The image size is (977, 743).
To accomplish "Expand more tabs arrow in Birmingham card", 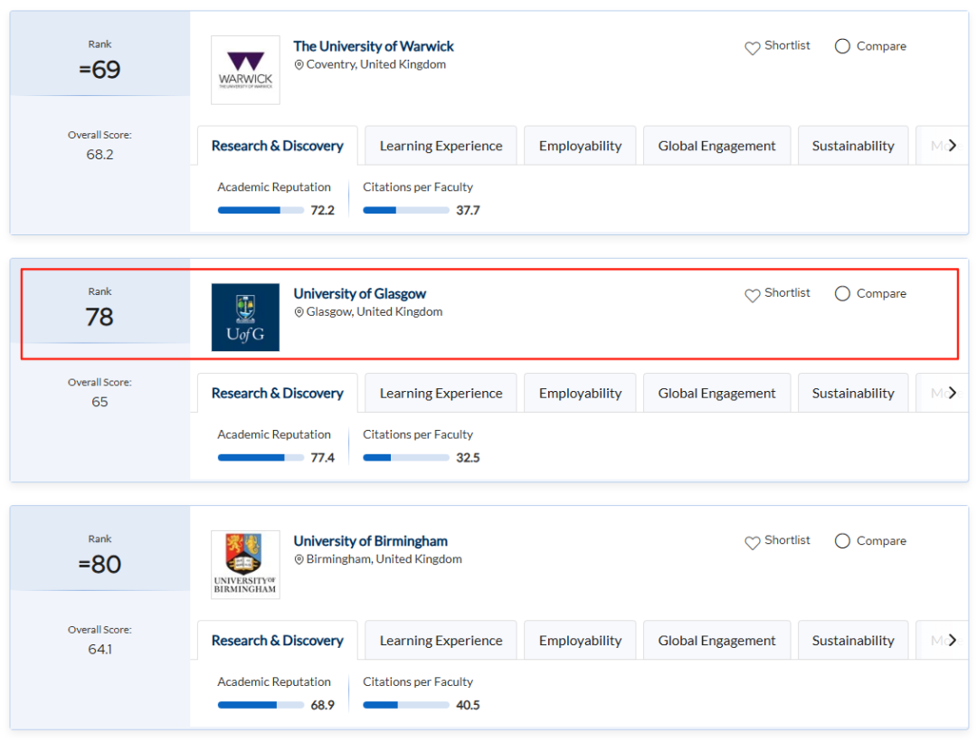I will 952,640.
